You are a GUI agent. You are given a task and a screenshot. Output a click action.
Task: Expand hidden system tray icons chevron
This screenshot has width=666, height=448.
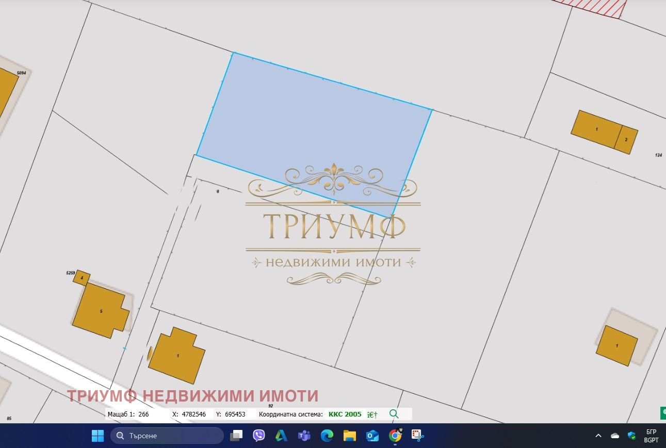point(598,436)
